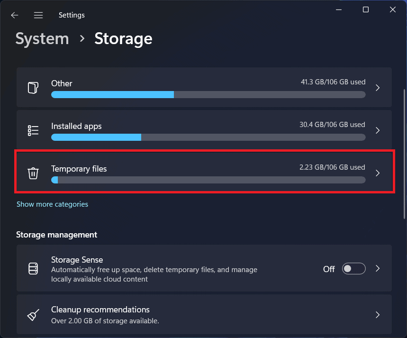Expand the Installed apps chevron

378,130
